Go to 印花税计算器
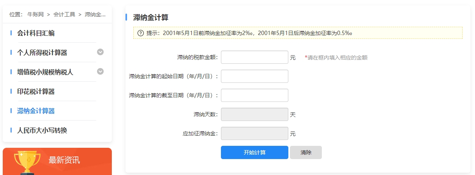 pos(36,91)
